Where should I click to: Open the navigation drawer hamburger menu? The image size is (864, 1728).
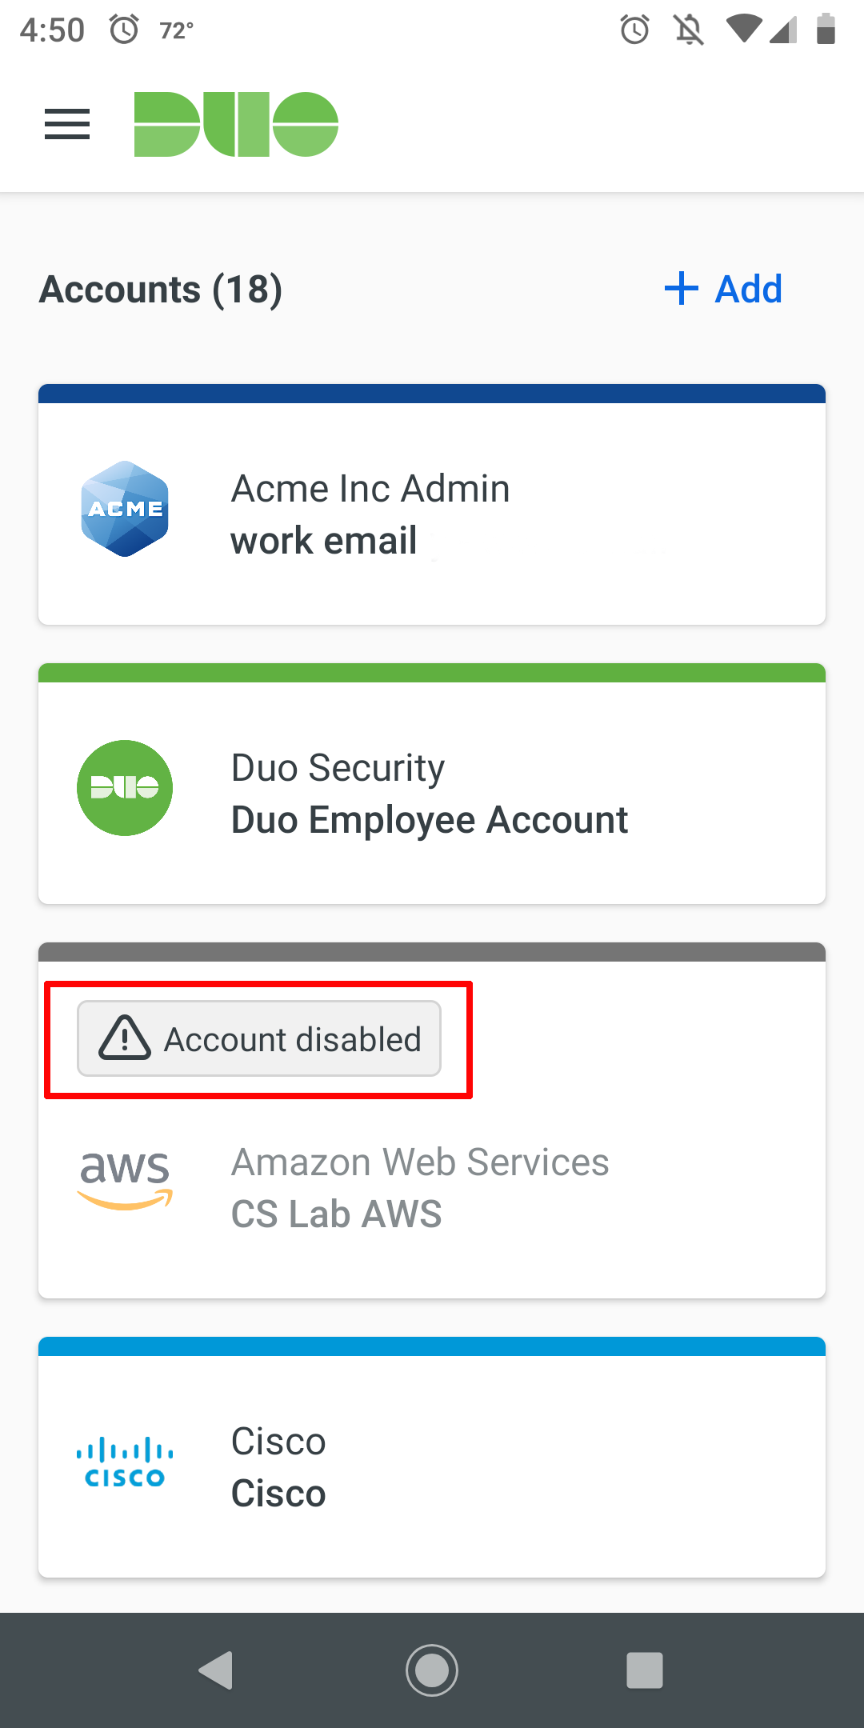click(x=67, y=123)
